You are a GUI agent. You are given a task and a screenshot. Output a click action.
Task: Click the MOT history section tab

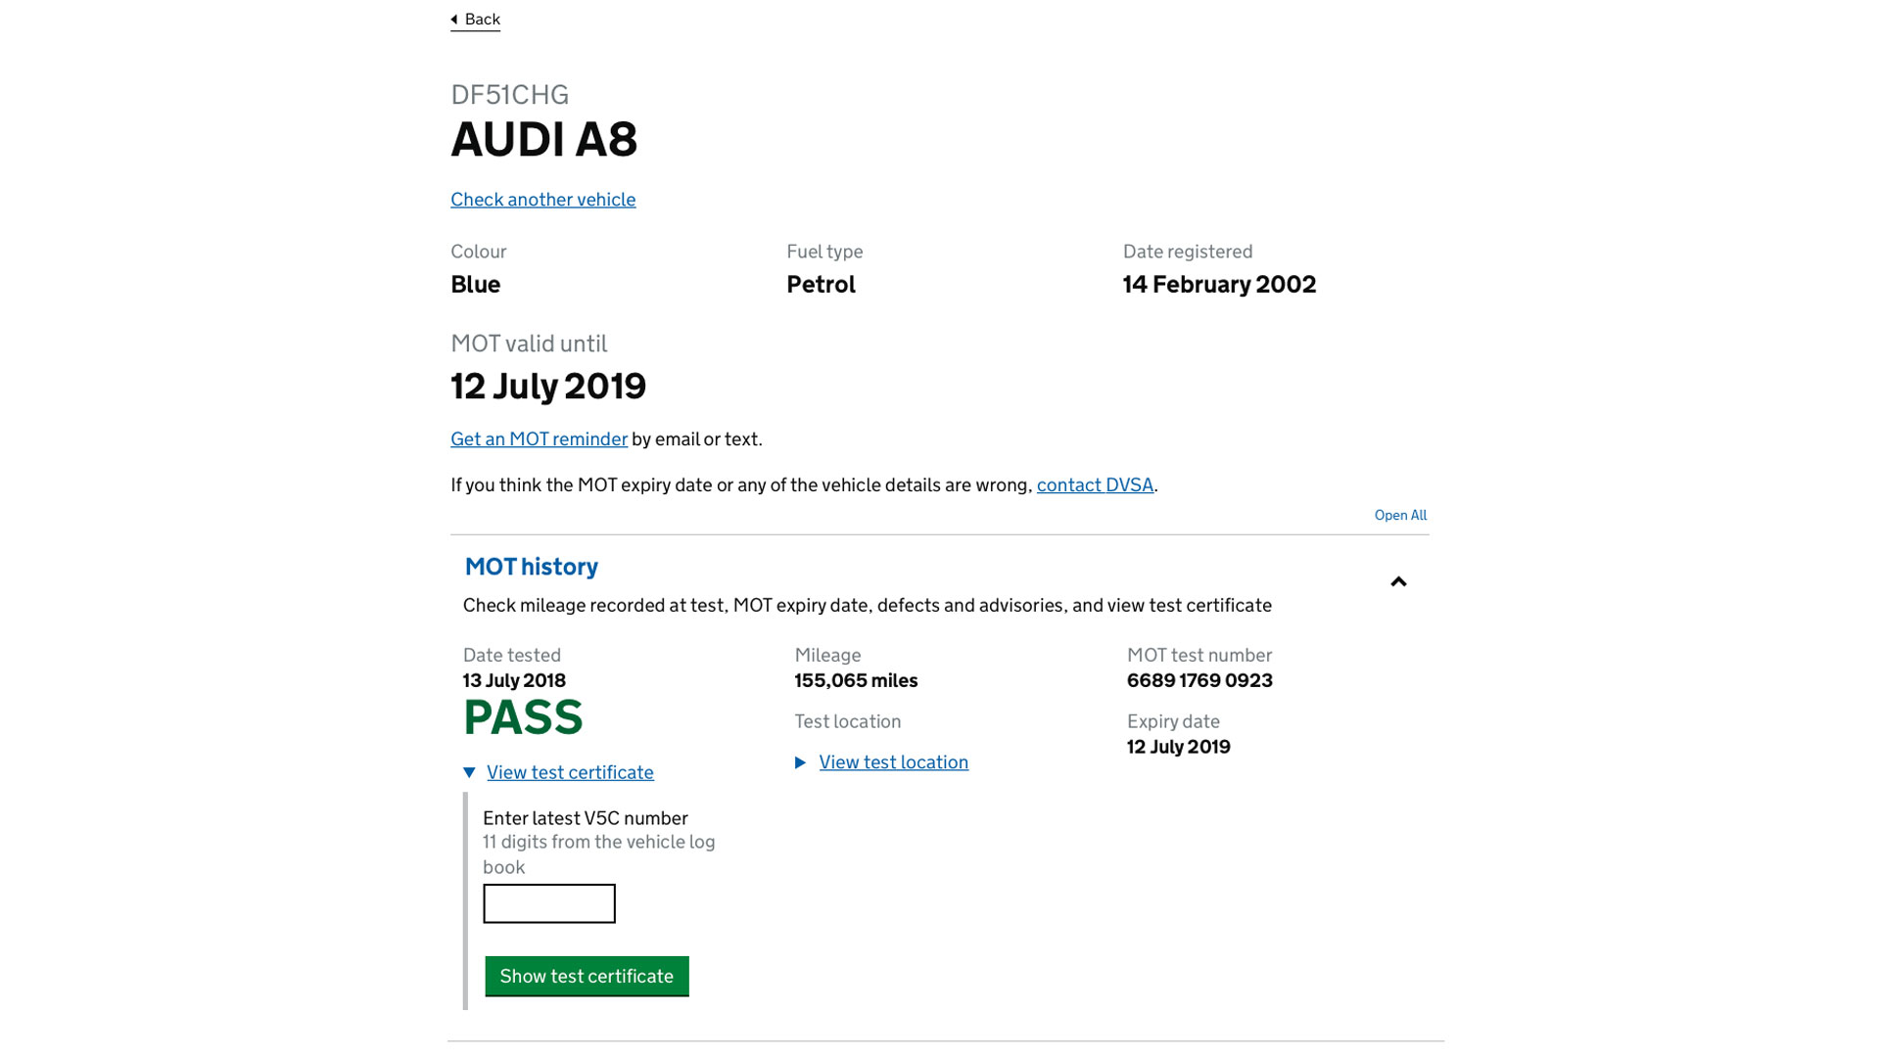tap(531, 566)
